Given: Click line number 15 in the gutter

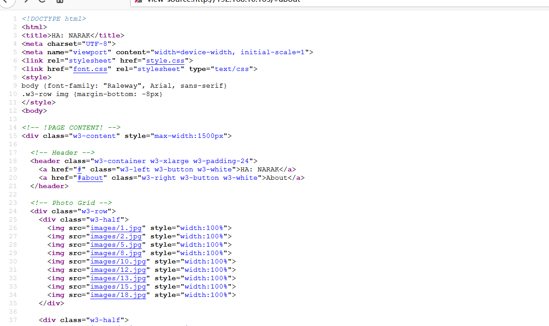Looking at the screenshot, I should pyautogui.click(x=12, y=136).
